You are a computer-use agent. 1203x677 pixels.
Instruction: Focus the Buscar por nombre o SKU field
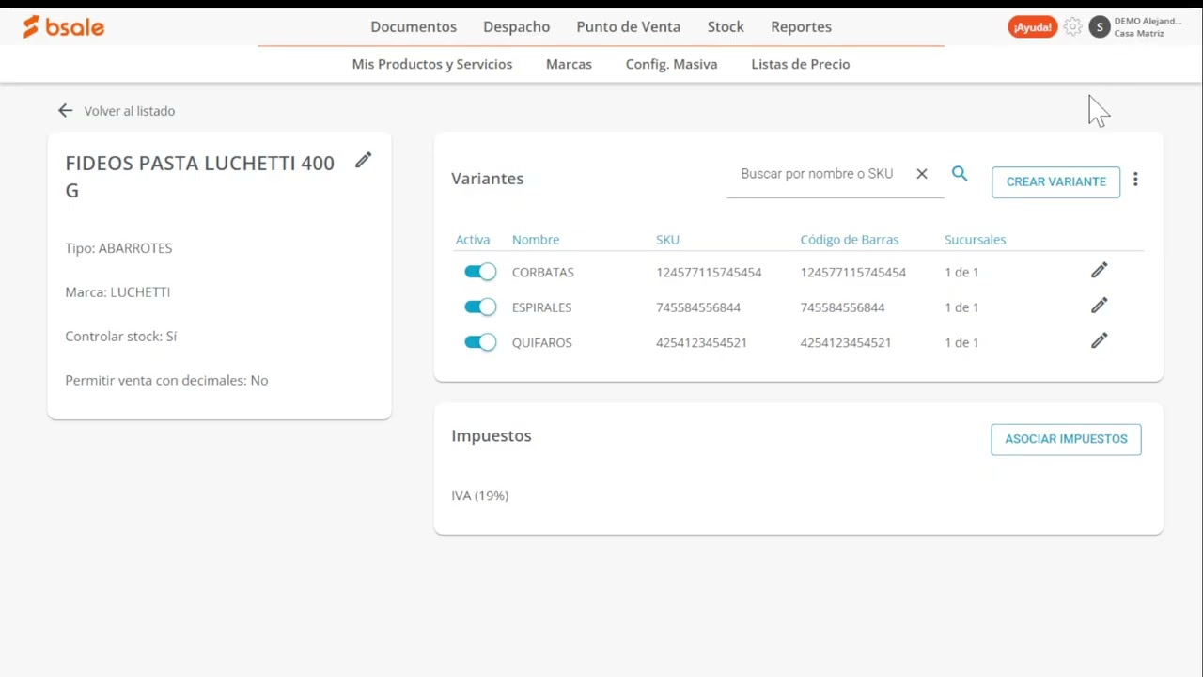(x=817, y=174)
